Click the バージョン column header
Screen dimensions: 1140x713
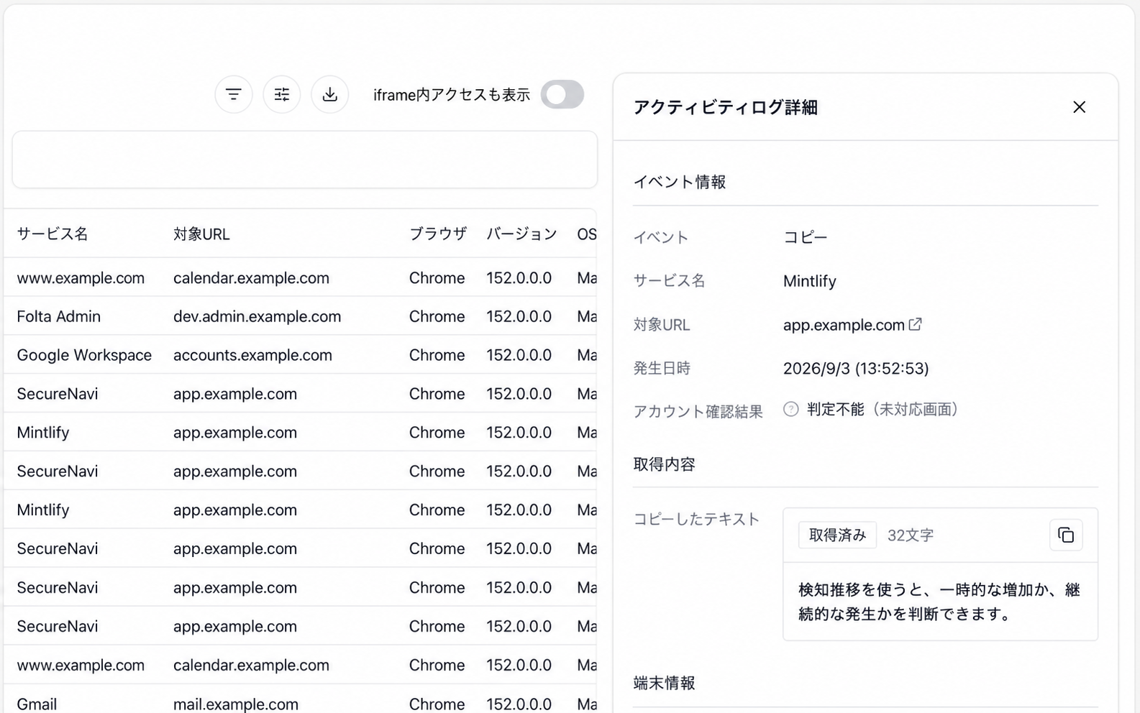[521, 234]
